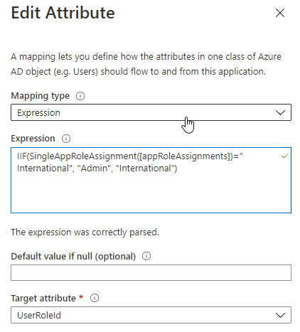Show info tooltip for Default value if null
The height and width of the screenshot is (332, 300).
(x=146, y=256)
